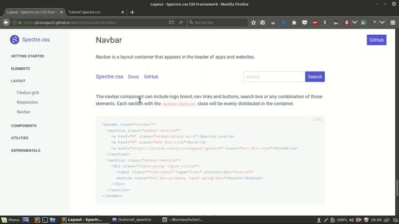Expand the Getting Started sidebar section
399x224 pixels.
coord(27,56)
